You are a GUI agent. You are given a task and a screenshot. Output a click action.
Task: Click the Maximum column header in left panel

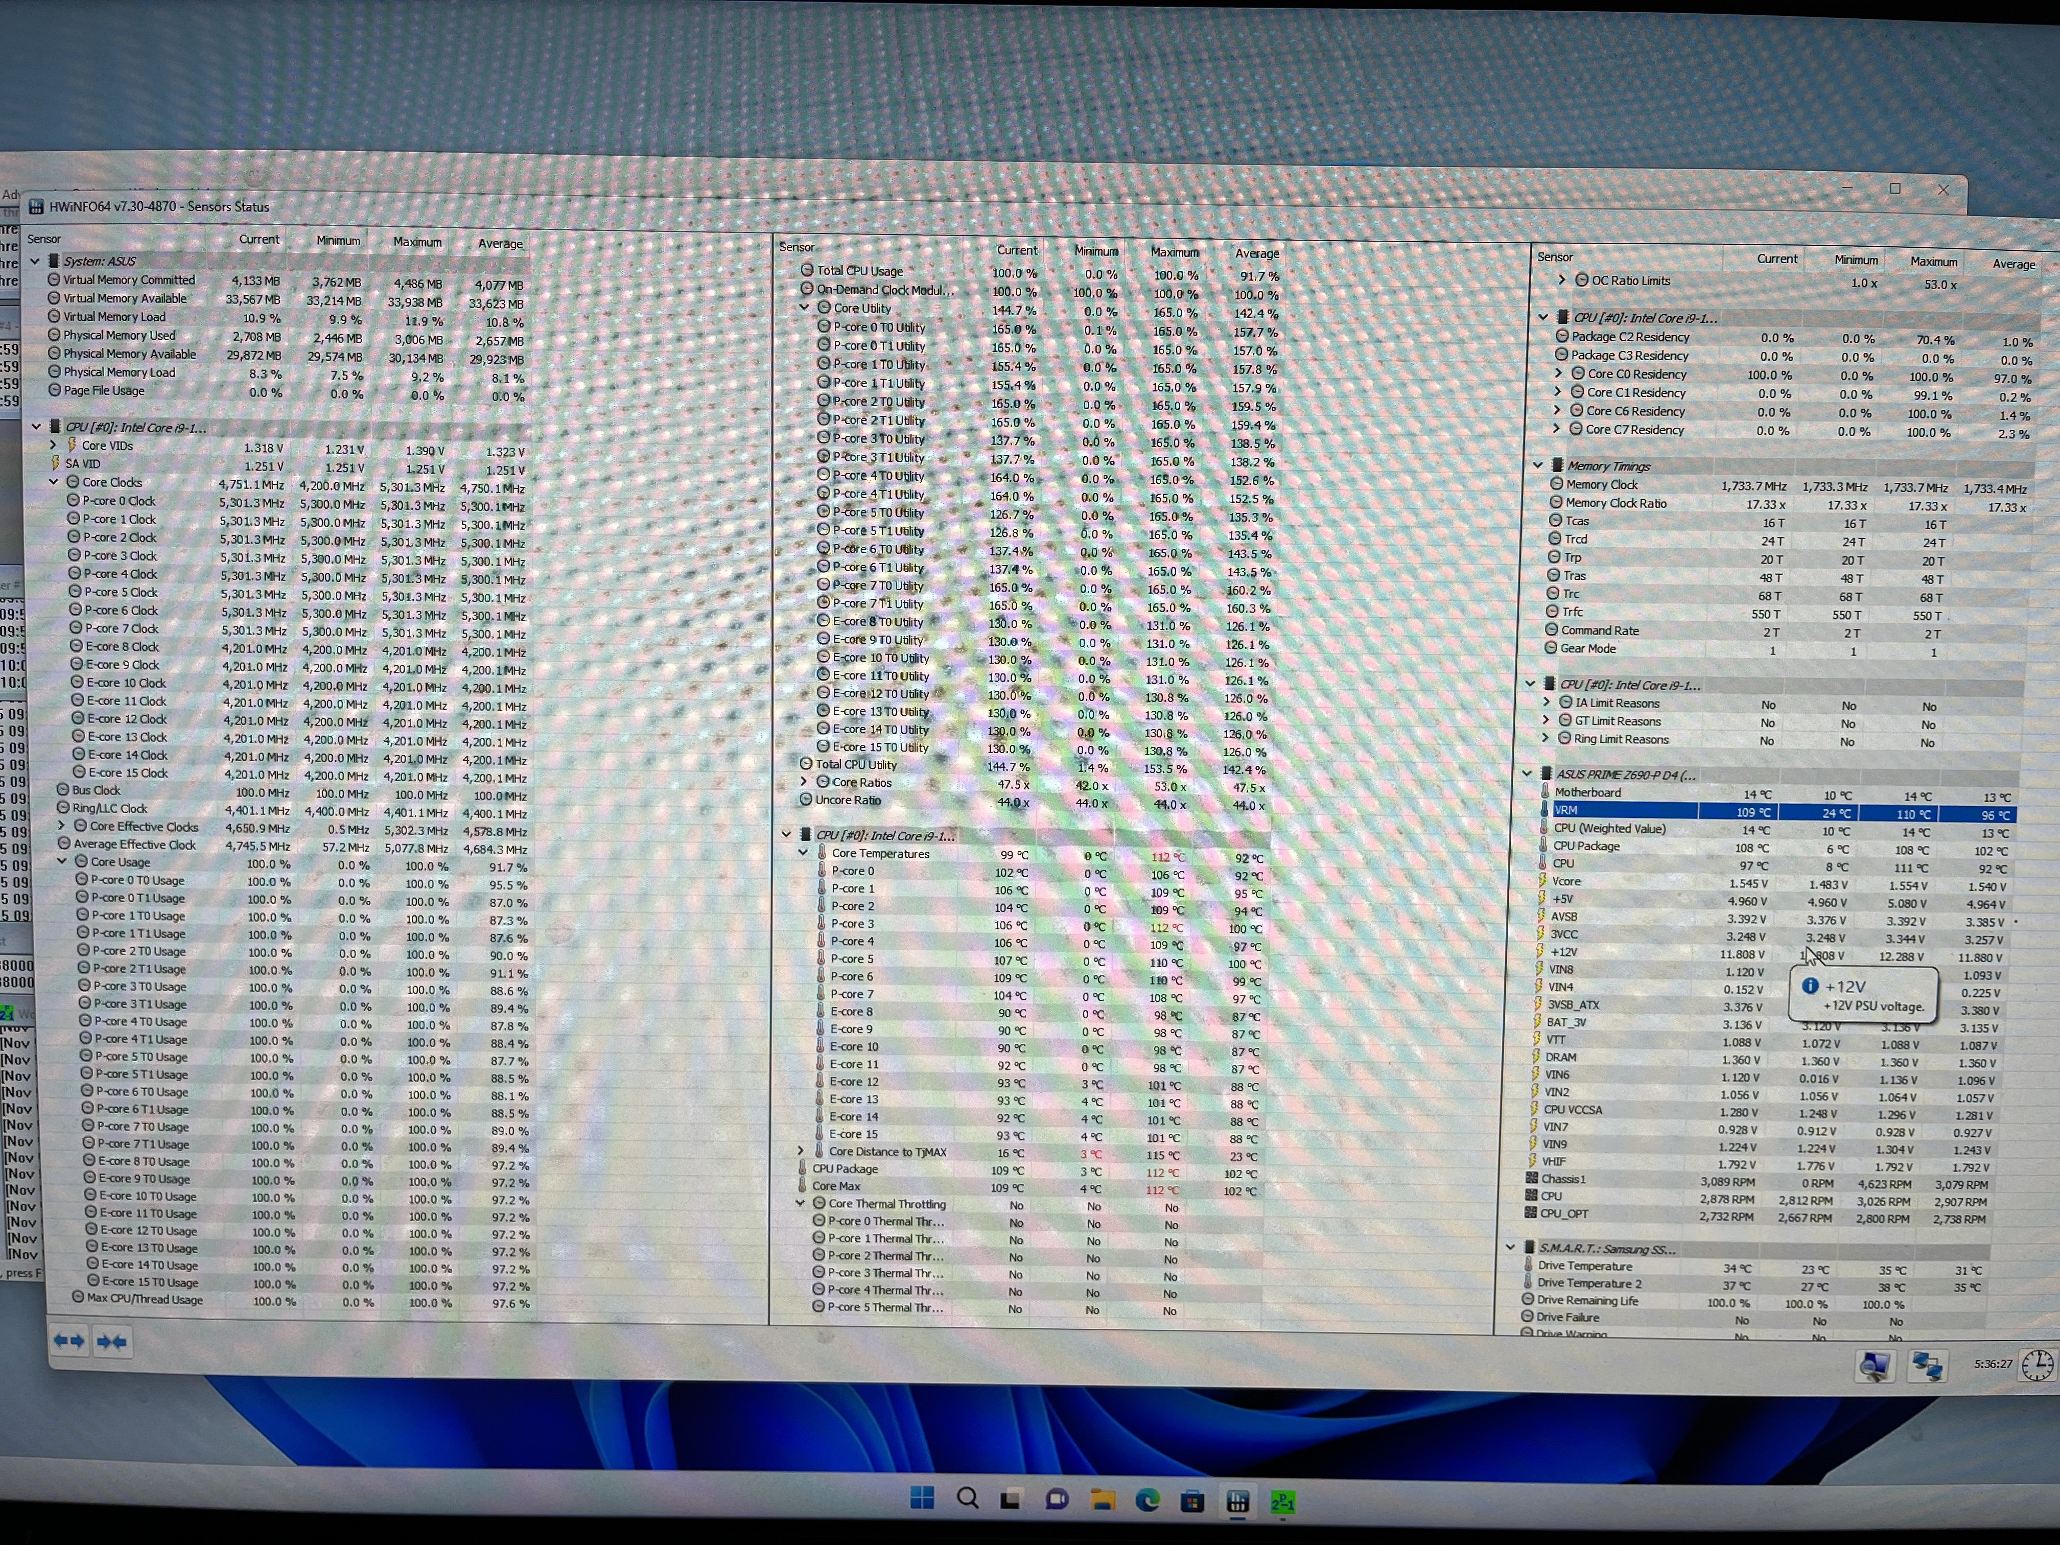click(416, 242)
